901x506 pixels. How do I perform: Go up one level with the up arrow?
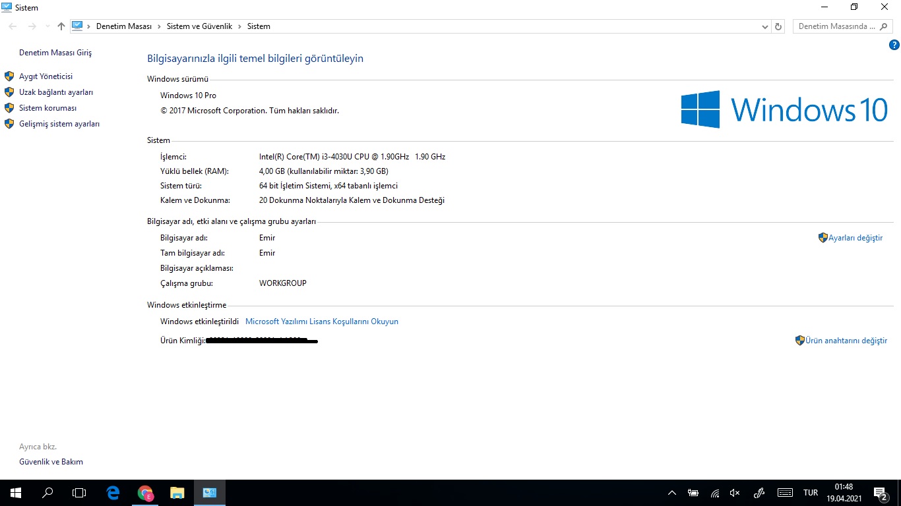tap(61, 26)
